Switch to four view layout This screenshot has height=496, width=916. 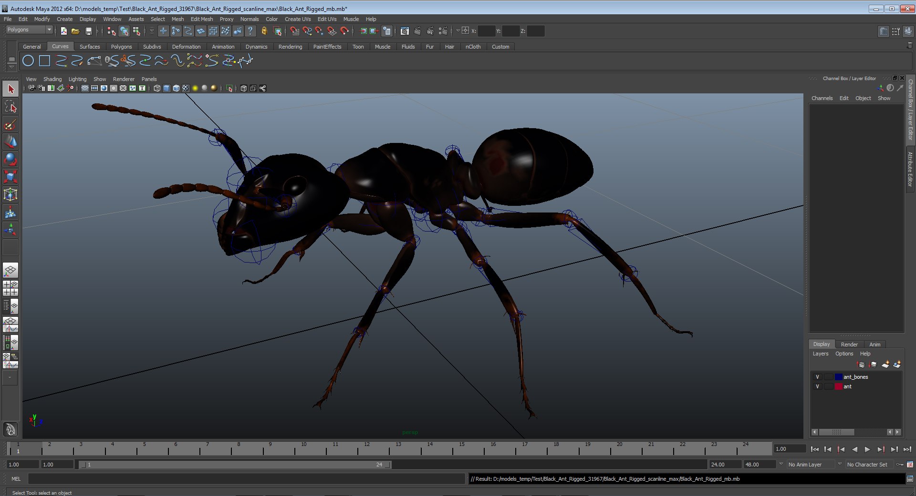coord(10,288)
